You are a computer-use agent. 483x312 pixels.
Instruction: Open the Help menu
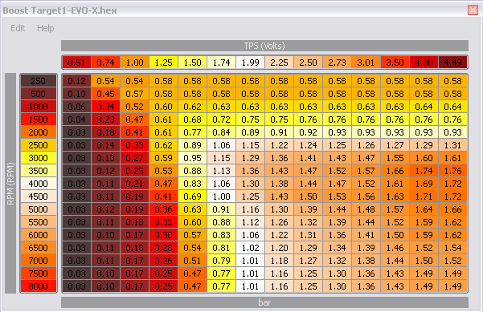pyautogui.click(x=45, y=28)
